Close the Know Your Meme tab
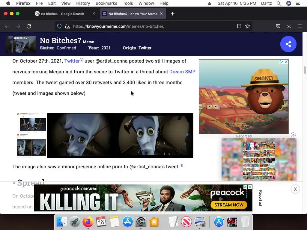307x230 pixels. (x=161, y=14)
